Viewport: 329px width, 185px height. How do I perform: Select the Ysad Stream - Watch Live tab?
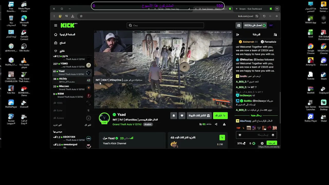213,9
